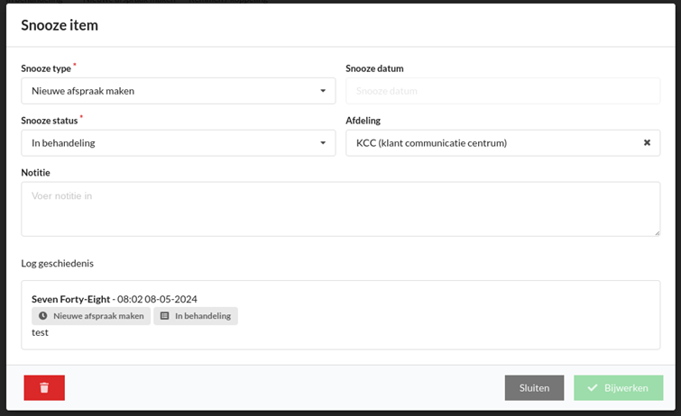Click the In behandeling log tag
Screen dimensions: 681x416
[x=196, y=316]
